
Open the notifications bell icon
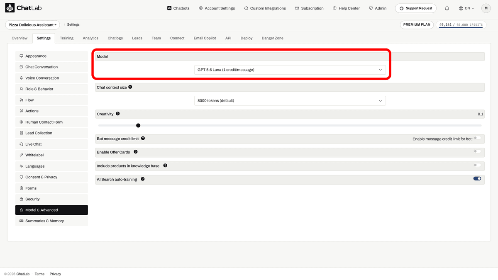(447, 8)
